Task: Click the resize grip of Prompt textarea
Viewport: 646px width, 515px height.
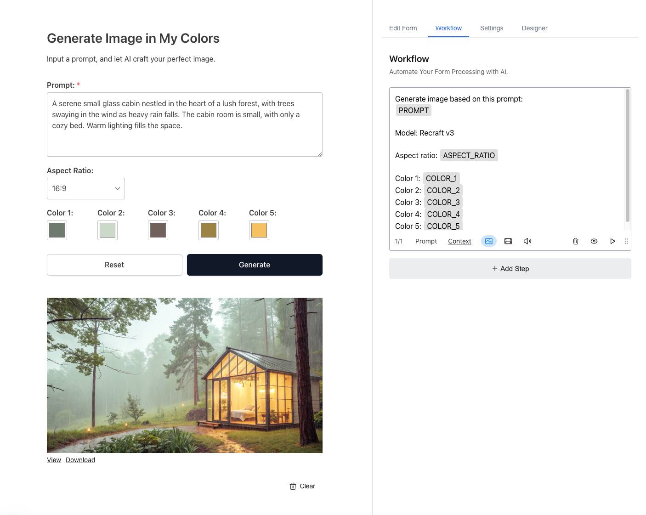Action: click(320, 154)
